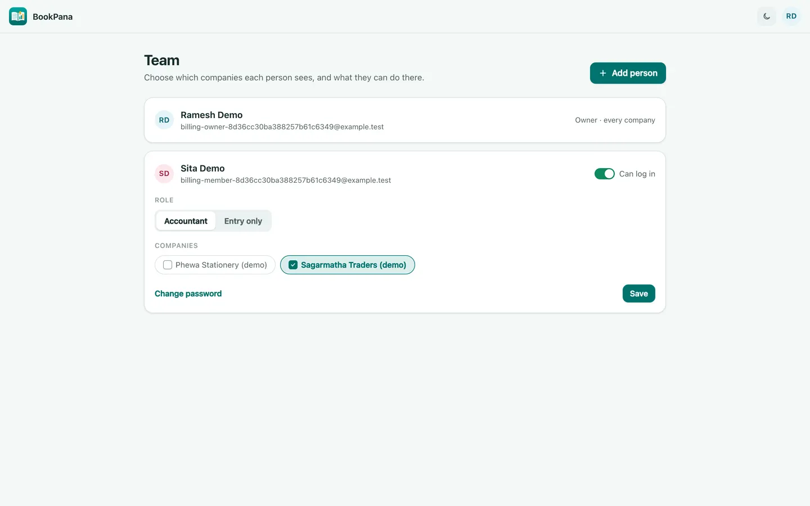Select the Accountant role
Screen dimensions: 810x506
186,221
